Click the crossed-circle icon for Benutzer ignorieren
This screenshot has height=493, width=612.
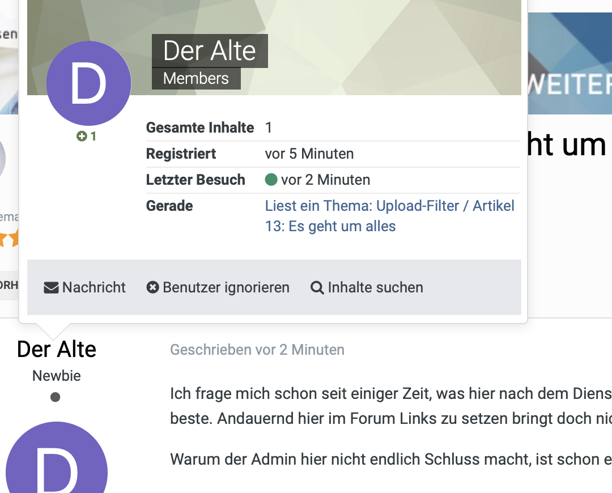click(152, 288)
